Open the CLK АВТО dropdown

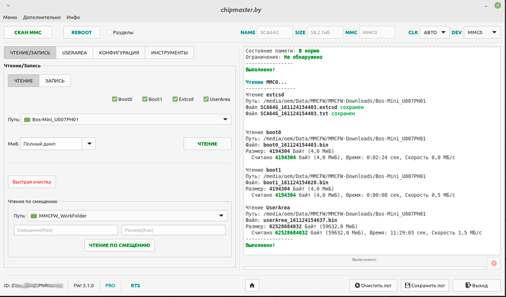[x=435, y=32]
